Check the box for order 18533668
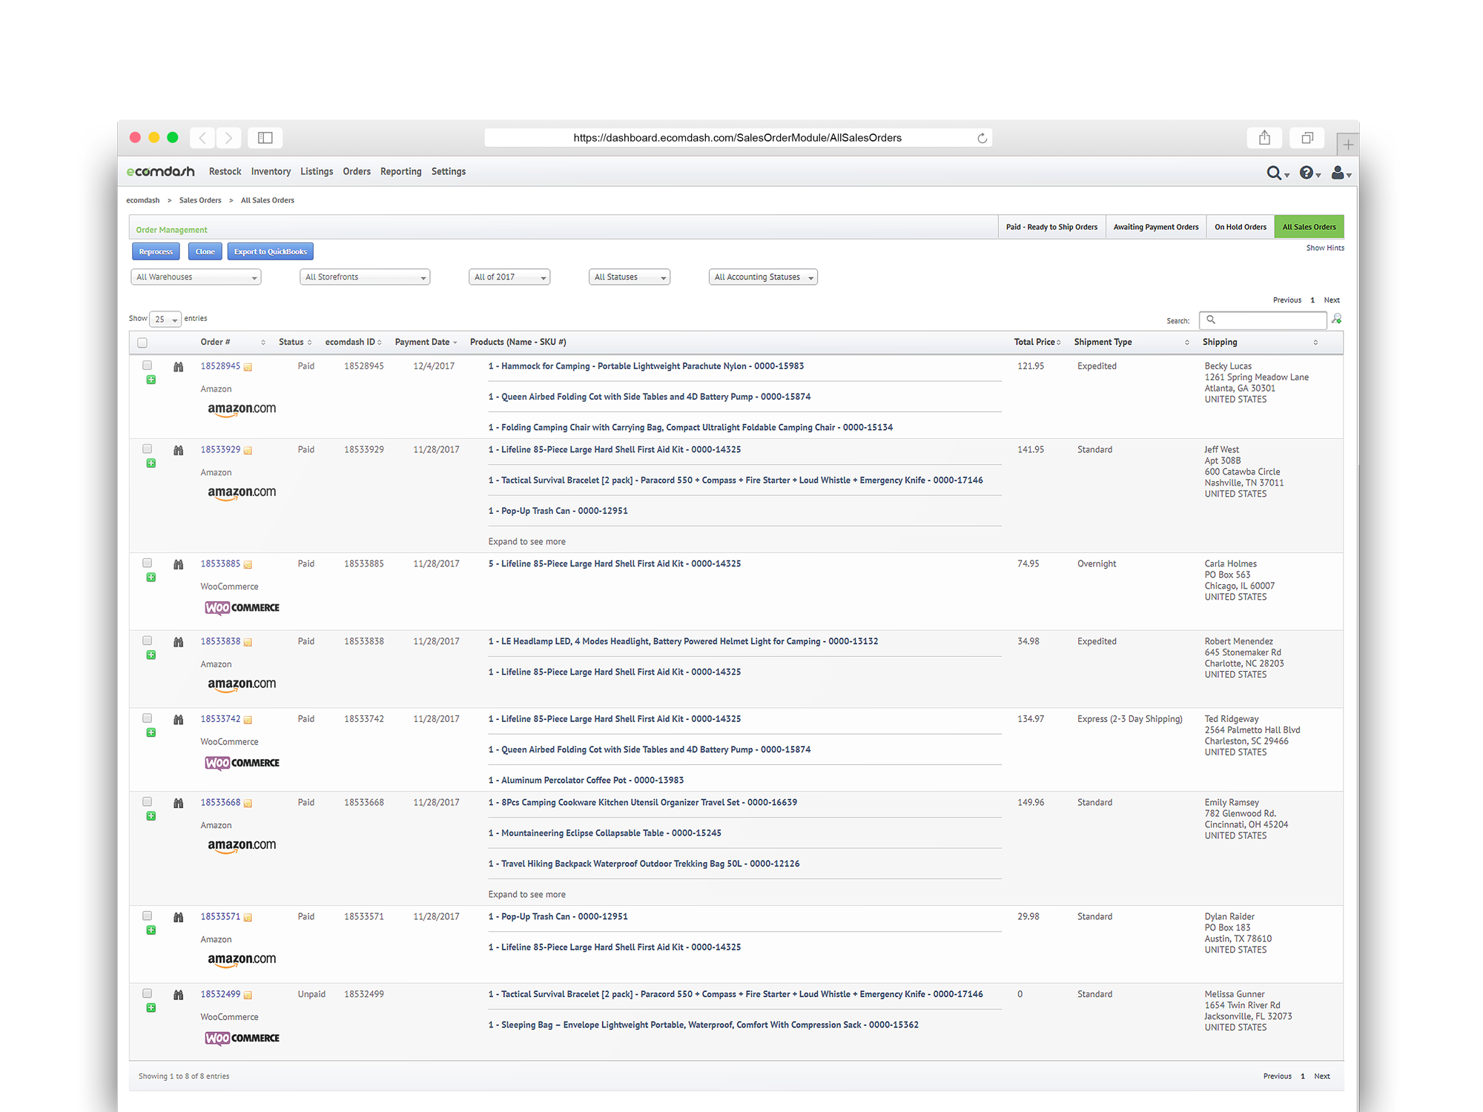The width and height of the screenshot is (1483, 1112). pos(147,802)
